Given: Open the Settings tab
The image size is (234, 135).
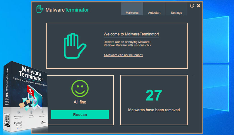Looking at the screenshot, I should 176,9.
